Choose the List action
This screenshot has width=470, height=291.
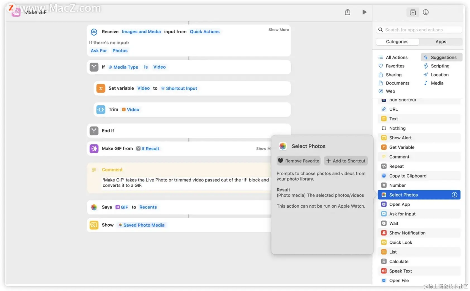419,252
